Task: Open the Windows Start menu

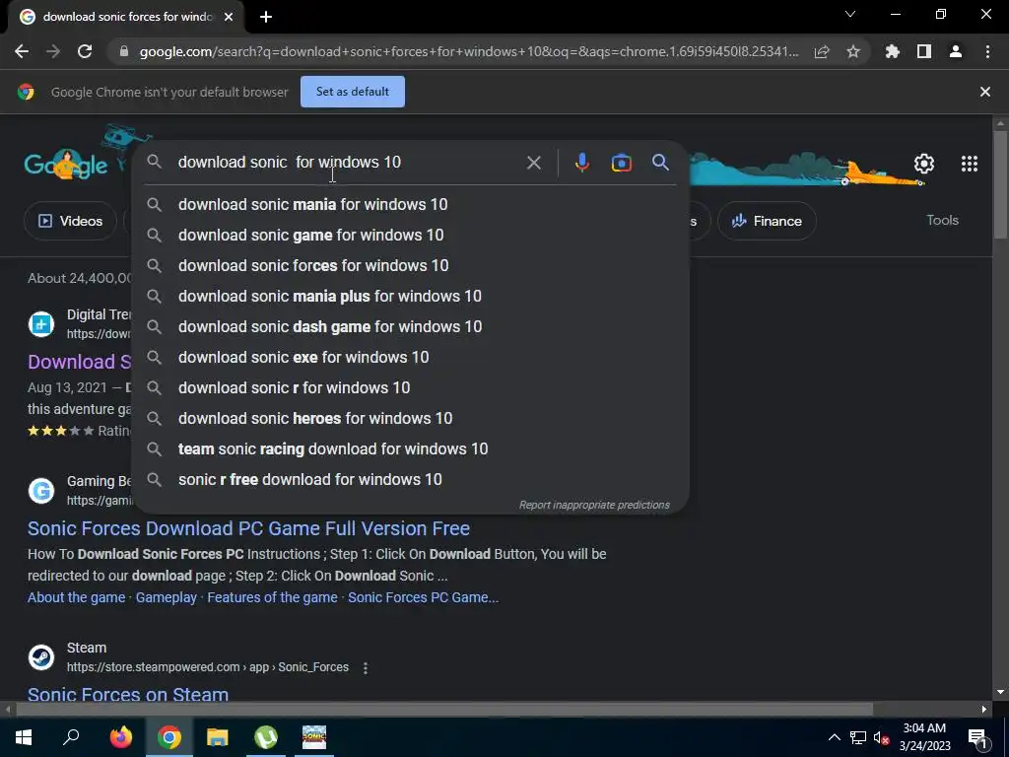Action: click(24, 737)
